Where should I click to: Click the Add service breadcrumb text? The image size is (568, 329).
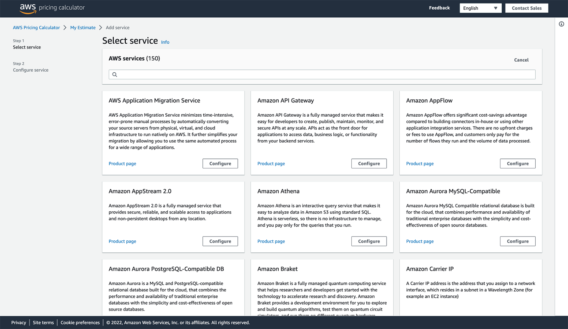click(x=118, y=28)
